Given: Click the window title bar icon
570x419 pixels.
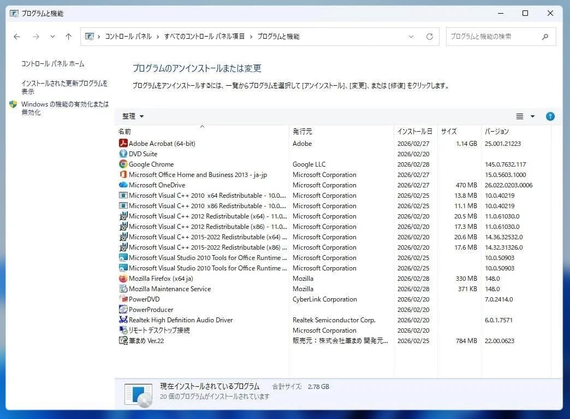Looking at the screenshot, I should pyautogui.click(x=14, y=14).
